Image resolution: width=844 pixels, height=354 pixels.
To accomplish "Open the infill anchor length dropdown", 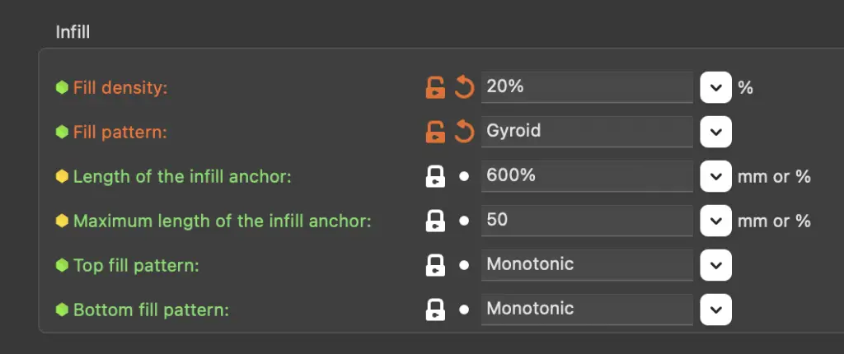I will [x=716, y=176].
